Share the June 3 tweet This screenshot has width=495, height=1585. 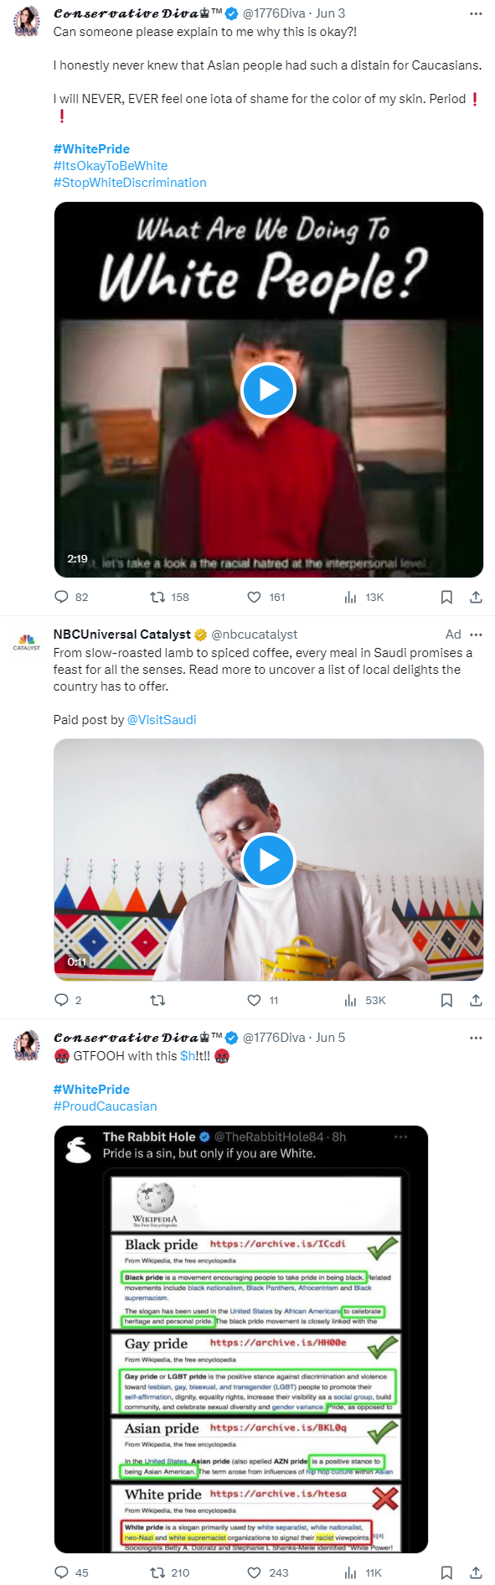(x=477, y=597)
